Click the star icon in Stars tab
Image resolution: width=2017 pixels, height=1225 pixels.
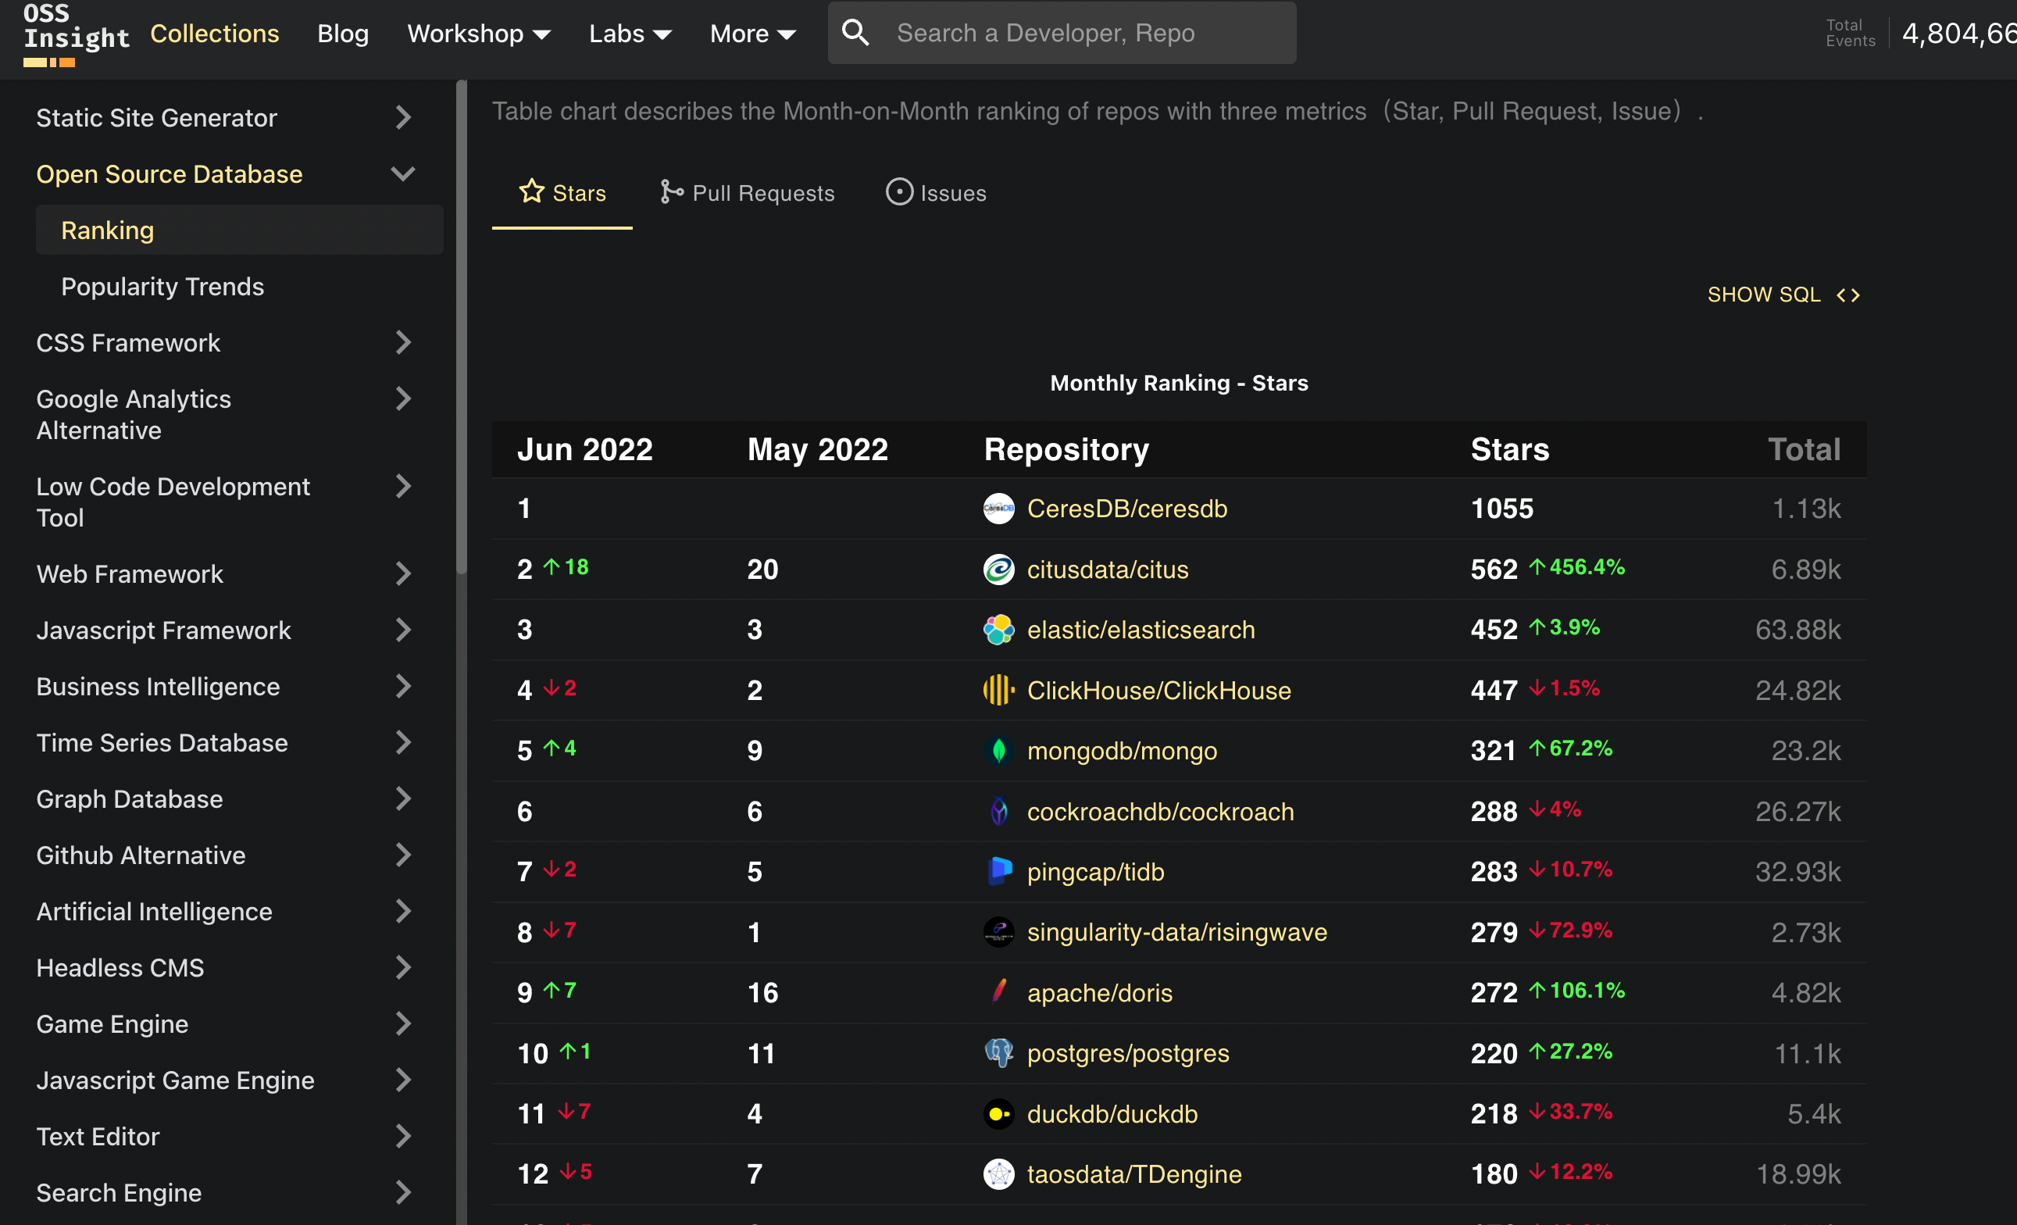(x=531, y=191)
